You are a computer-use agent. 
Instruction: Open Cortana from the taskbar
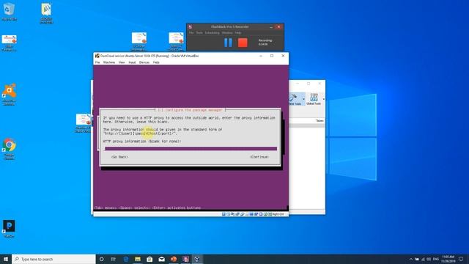(x=101, y=259)
